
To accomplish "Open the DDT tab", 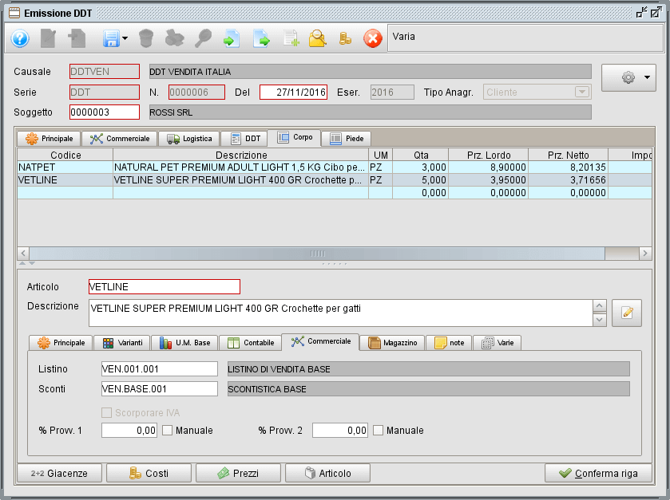I will click(245, 139).
